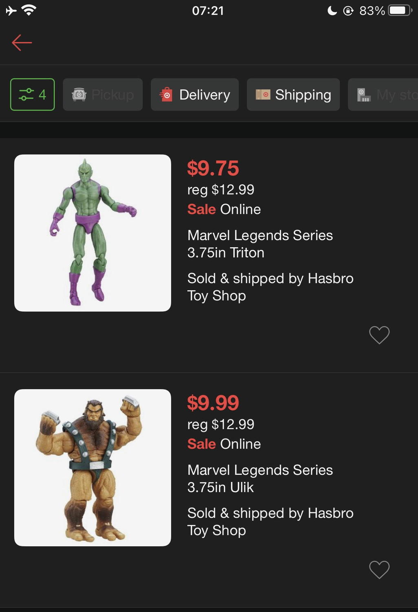
Task: Tap the Shipping box icon
Action: tap(263, 95)
